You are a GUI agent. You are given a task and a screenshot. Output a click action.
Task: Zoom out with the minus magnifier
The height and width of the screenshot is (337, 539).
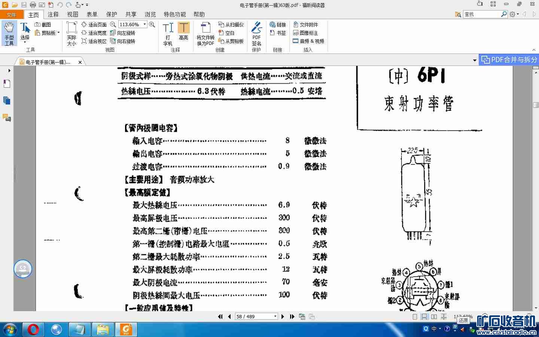pyautogui.click(x=113, y=25)
